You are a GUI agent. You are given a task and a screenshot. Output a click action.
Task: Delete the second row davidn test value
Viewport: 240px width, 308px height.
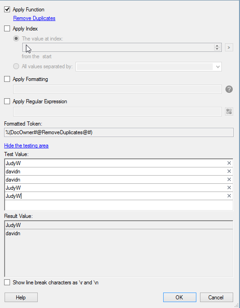click(x=229, y=171)
